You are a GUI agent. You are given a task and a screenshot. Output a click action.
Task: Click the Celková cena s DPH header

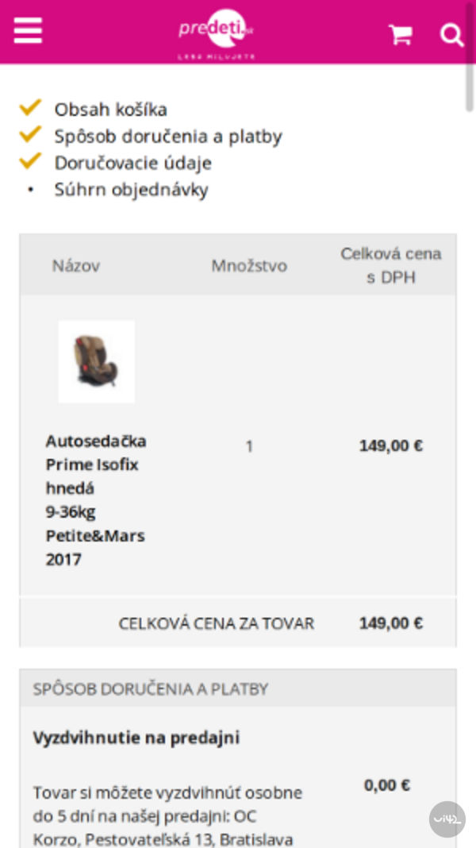(390, 266)
